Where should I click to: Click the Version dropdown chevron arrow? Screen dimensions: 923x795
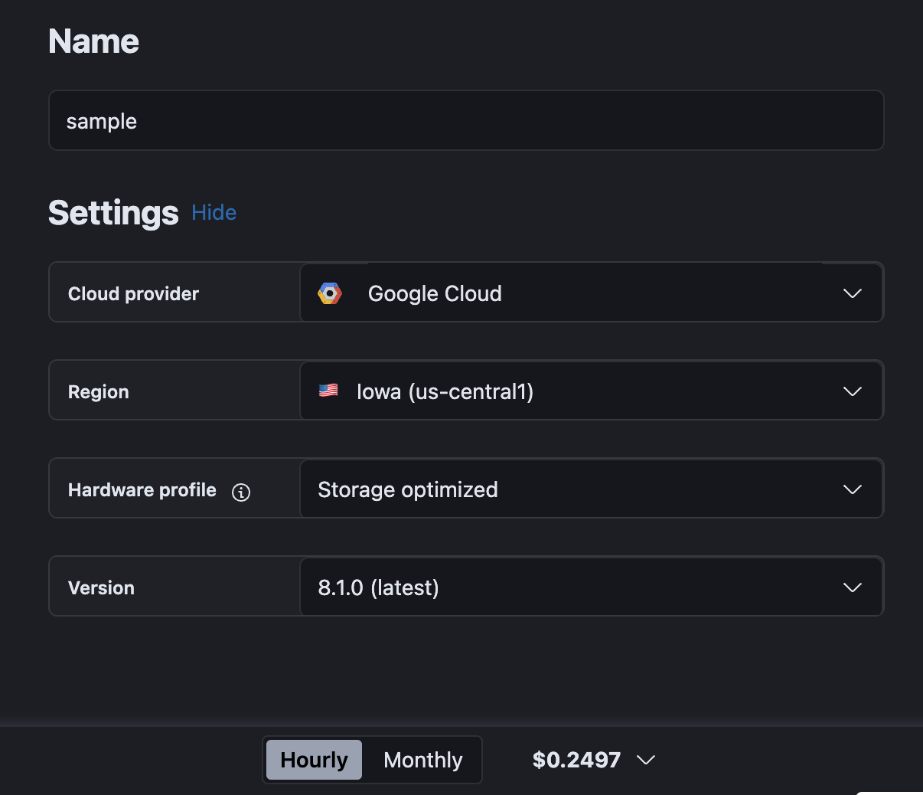click(852, 587)
